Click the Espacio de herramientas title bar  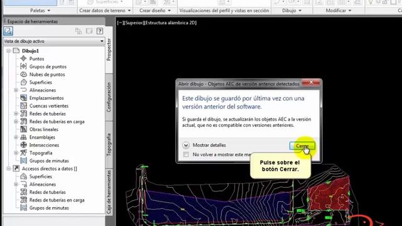point(54,21)
